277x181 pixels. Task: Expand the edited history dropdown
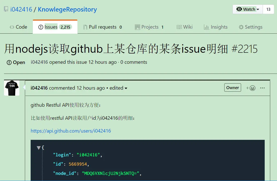pos(118,88)
